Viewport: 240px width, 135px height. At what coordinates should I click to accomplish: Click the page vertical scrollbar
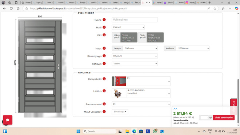[238, 101]
